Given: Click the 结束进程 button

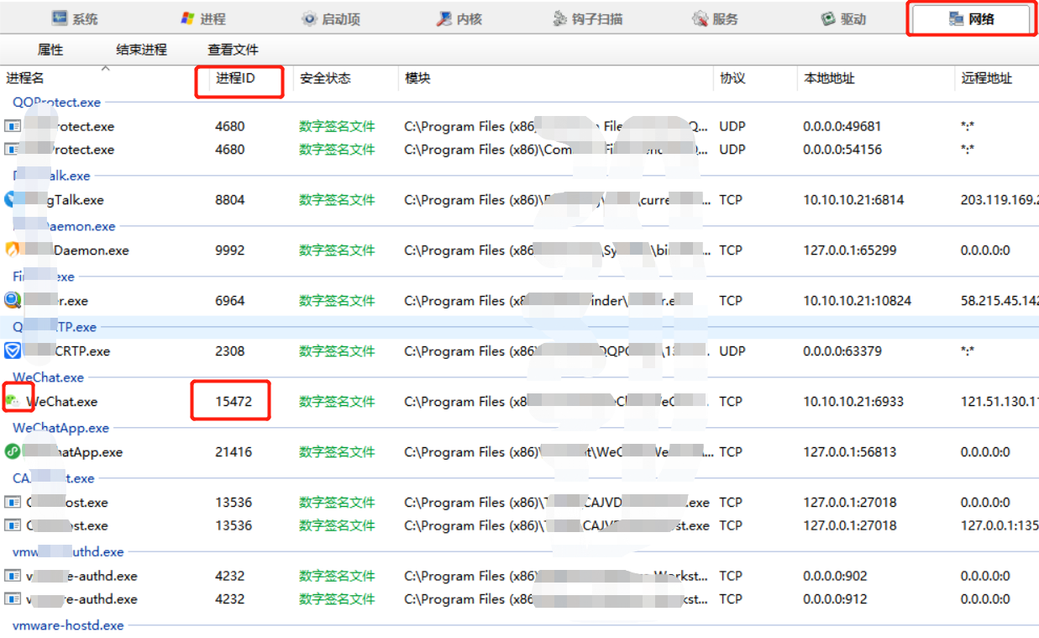Looking at the screenshot, I should 141,50.
